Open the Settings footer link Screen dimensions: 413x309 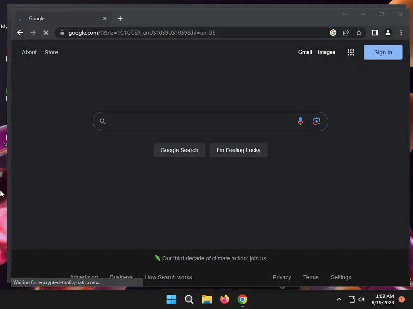pyautogui.click(x=341, y=277)
